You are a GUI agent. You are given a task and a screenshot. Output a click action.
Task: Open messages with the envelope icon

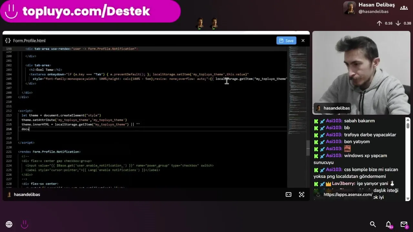coord(404,224)
